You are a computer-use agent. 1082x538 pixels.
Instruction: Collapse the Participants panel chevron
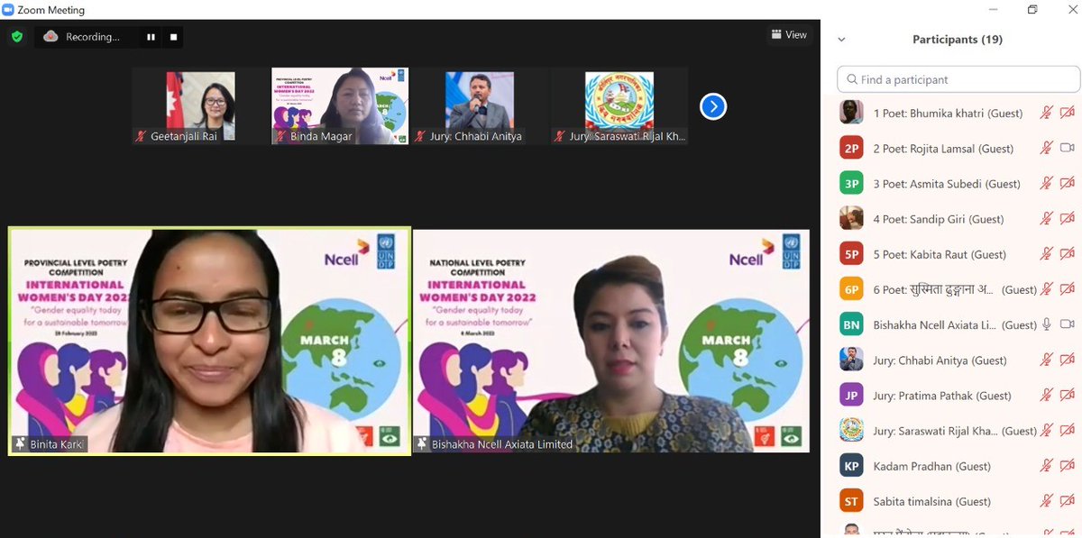click(841, 40)
